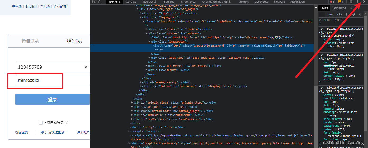This screenshot has height=148, width=368.
Task: Click the 手机版 link
Action: point(45,7)
